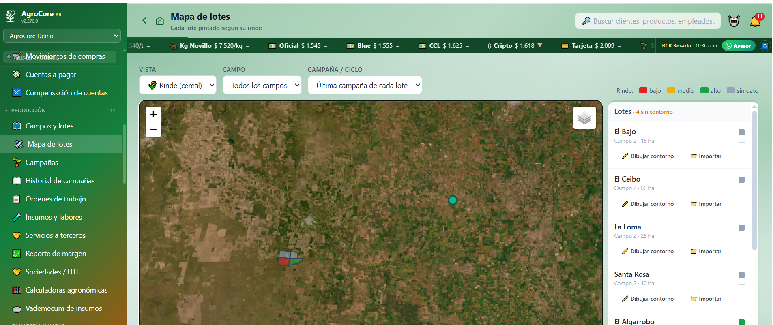This screenshot has height=325, width=773.
Task: Open Cuentas a pagar menu item
Action: (61, 75)
